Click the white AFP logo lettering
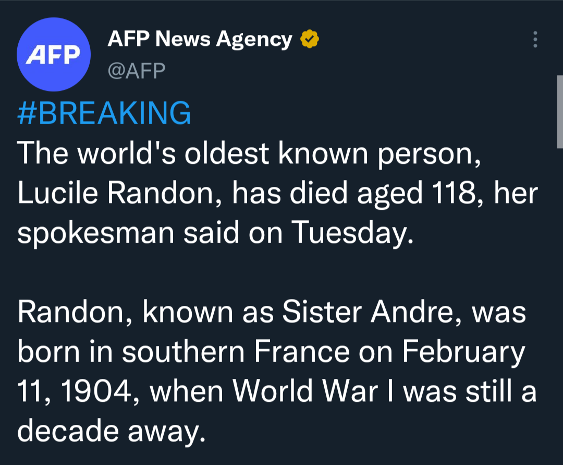Screen dimensions: 563x465 (53, 55)
